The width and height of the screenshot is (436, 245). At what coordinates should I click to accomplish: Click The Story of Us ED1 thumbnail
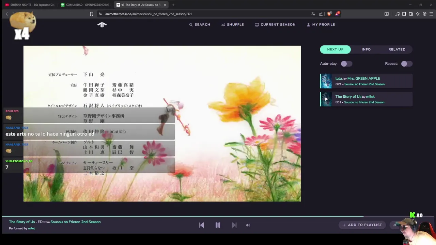326,99
